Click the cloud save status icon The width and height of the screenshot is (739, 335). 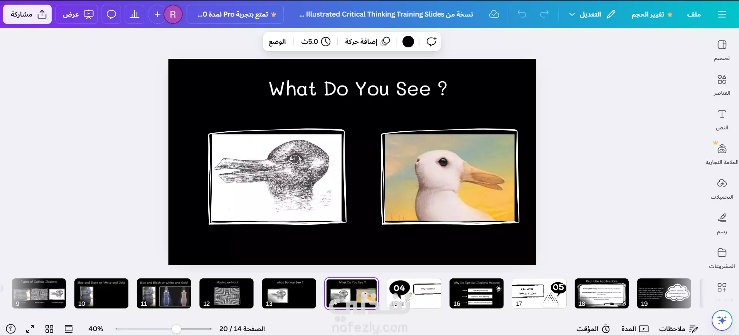(494, 14)
